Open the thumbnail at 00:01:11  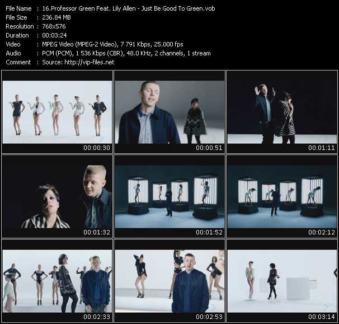click(282, 112)
